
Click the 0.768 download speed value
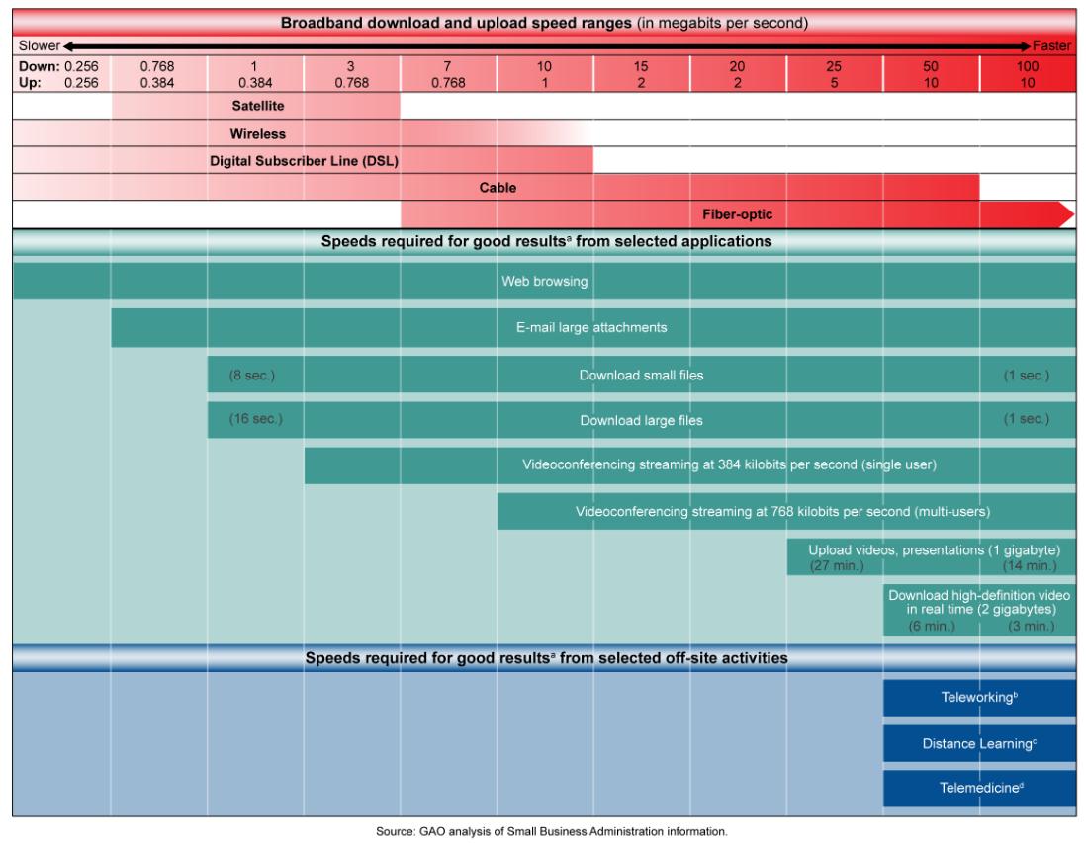pos(157,66)
